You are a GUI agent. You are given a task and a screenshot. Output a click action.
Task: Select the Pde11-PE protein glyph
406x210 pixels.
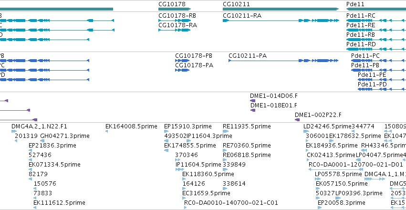tap(382, 80)
